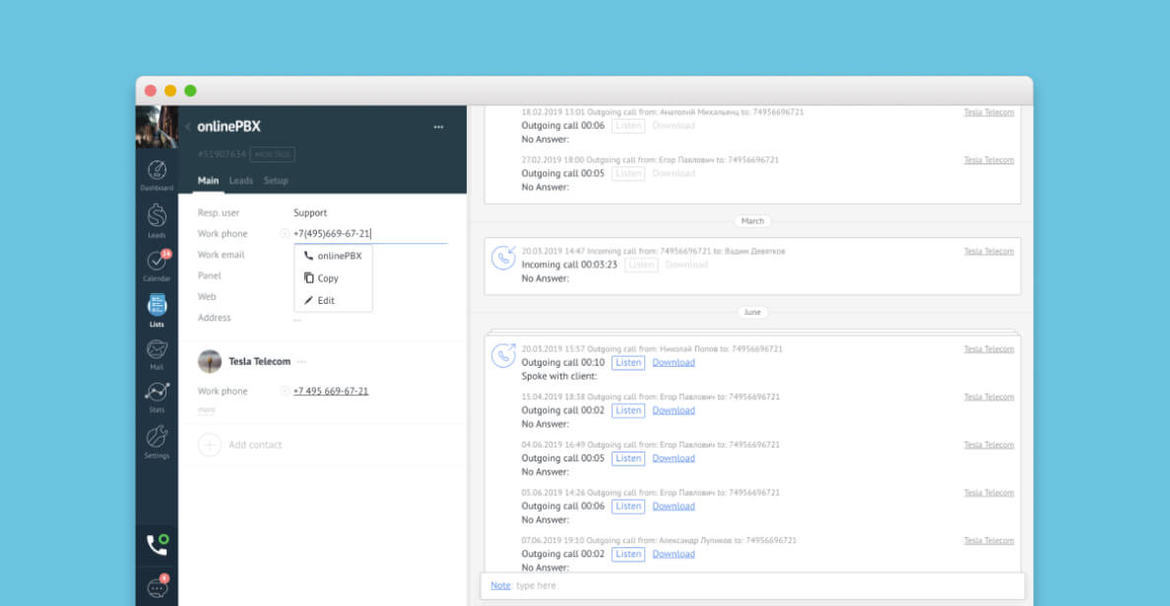Open the Calendar with notification badge
Viewport: 1170px width, 606px height.
coord(157,264)
